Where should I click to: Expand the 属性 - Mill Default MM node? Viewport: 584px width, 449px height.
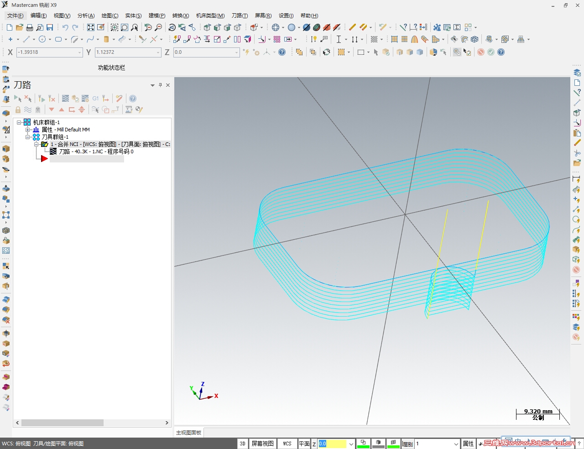(28, 130)
